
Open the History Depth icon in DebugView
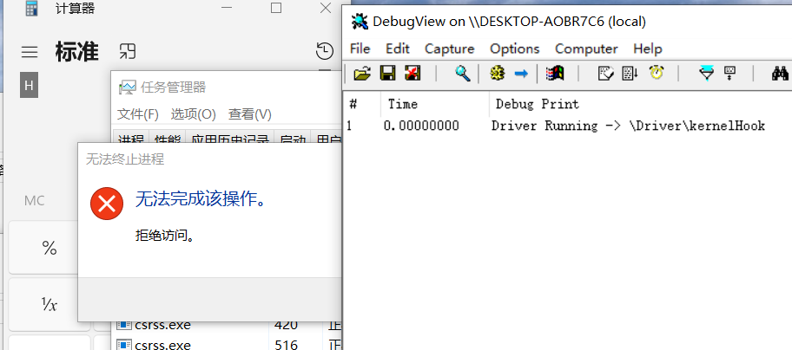pyautogui.click(x=729, y=74)
